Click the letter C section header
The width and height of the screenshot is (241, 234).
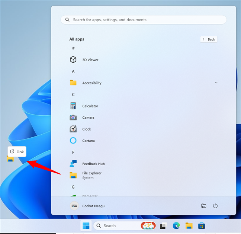pyautogui.click(x=73, y=94)
